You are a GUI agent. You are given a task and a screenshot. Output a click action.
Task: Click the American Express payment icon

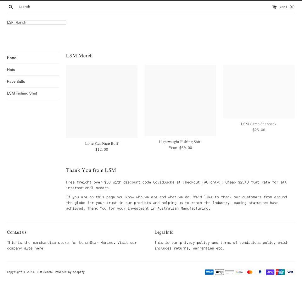[x=209, y=272]
